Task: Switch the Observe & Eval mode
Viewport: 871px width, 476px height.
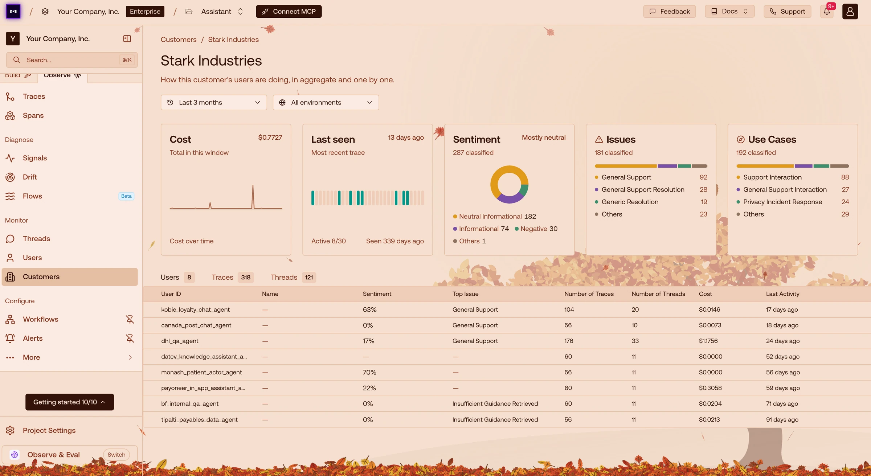Action: (x=116, y=455)
